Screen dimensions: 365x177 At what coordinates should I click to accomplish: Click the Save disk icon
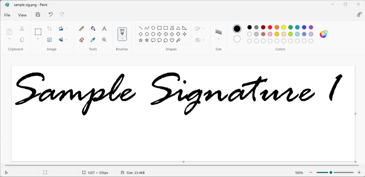(x=38, y=15)
